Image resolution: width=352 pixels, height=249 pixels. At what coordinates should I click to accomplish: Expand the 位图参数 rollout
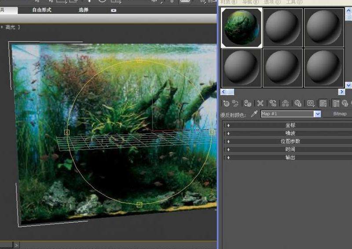[x=290, y=142]
